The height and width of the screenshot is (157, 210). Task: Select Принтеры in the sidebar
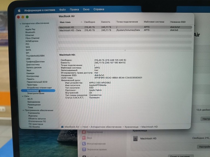(x=32, y=85)
